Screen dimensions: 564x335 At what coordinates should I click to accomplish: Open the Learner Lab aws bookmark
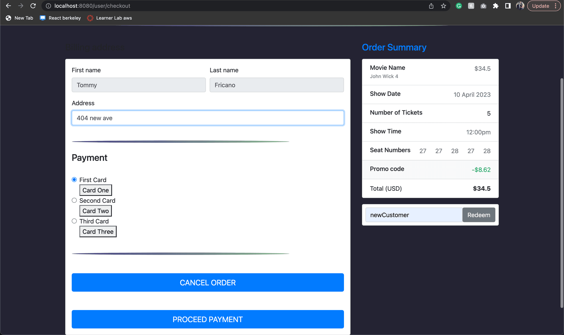point(114,18)
